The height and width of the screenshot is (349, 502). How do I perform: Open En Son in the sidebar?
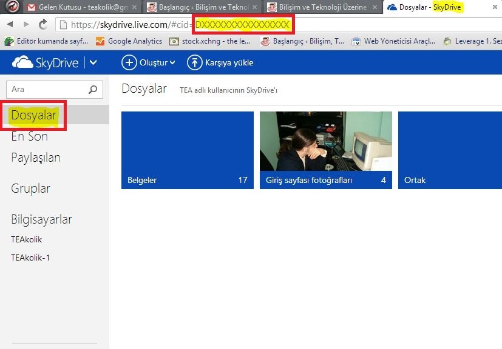click(30, 136)
